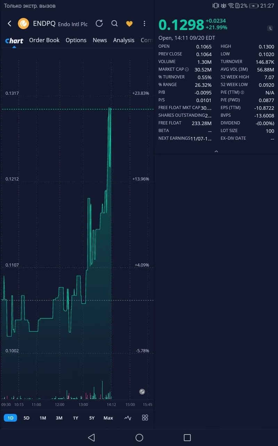Tap the 0.1298 current price
The height and width of the screenshot is (446, 278).
tap(181, 25)
